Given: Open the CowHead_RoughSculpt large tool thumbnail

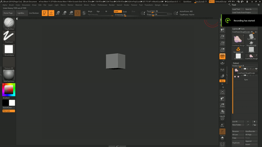Looking at the screenshot, I should (238, 40).
